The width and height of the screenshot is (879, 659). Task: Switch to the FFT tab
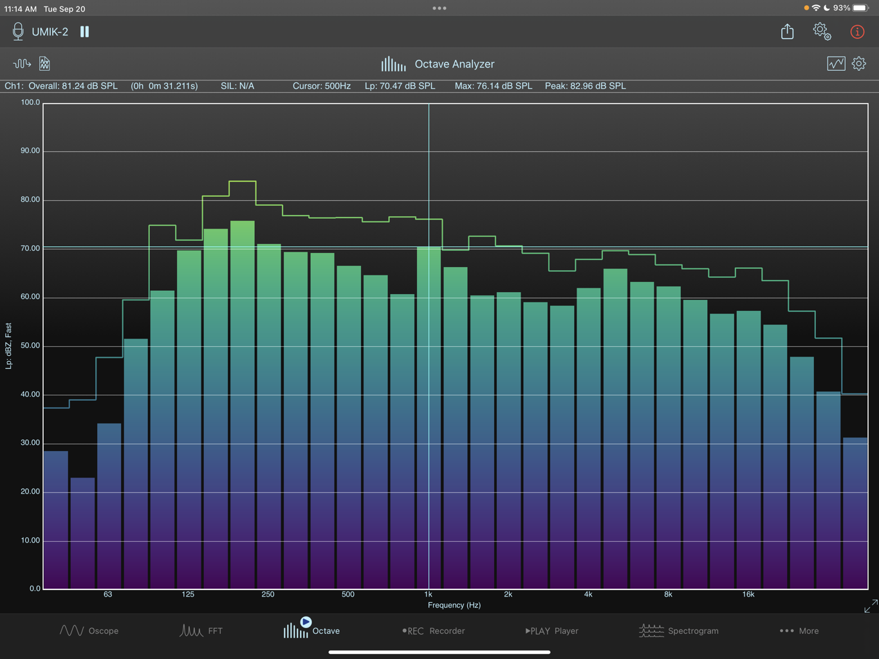click(201, 631)
